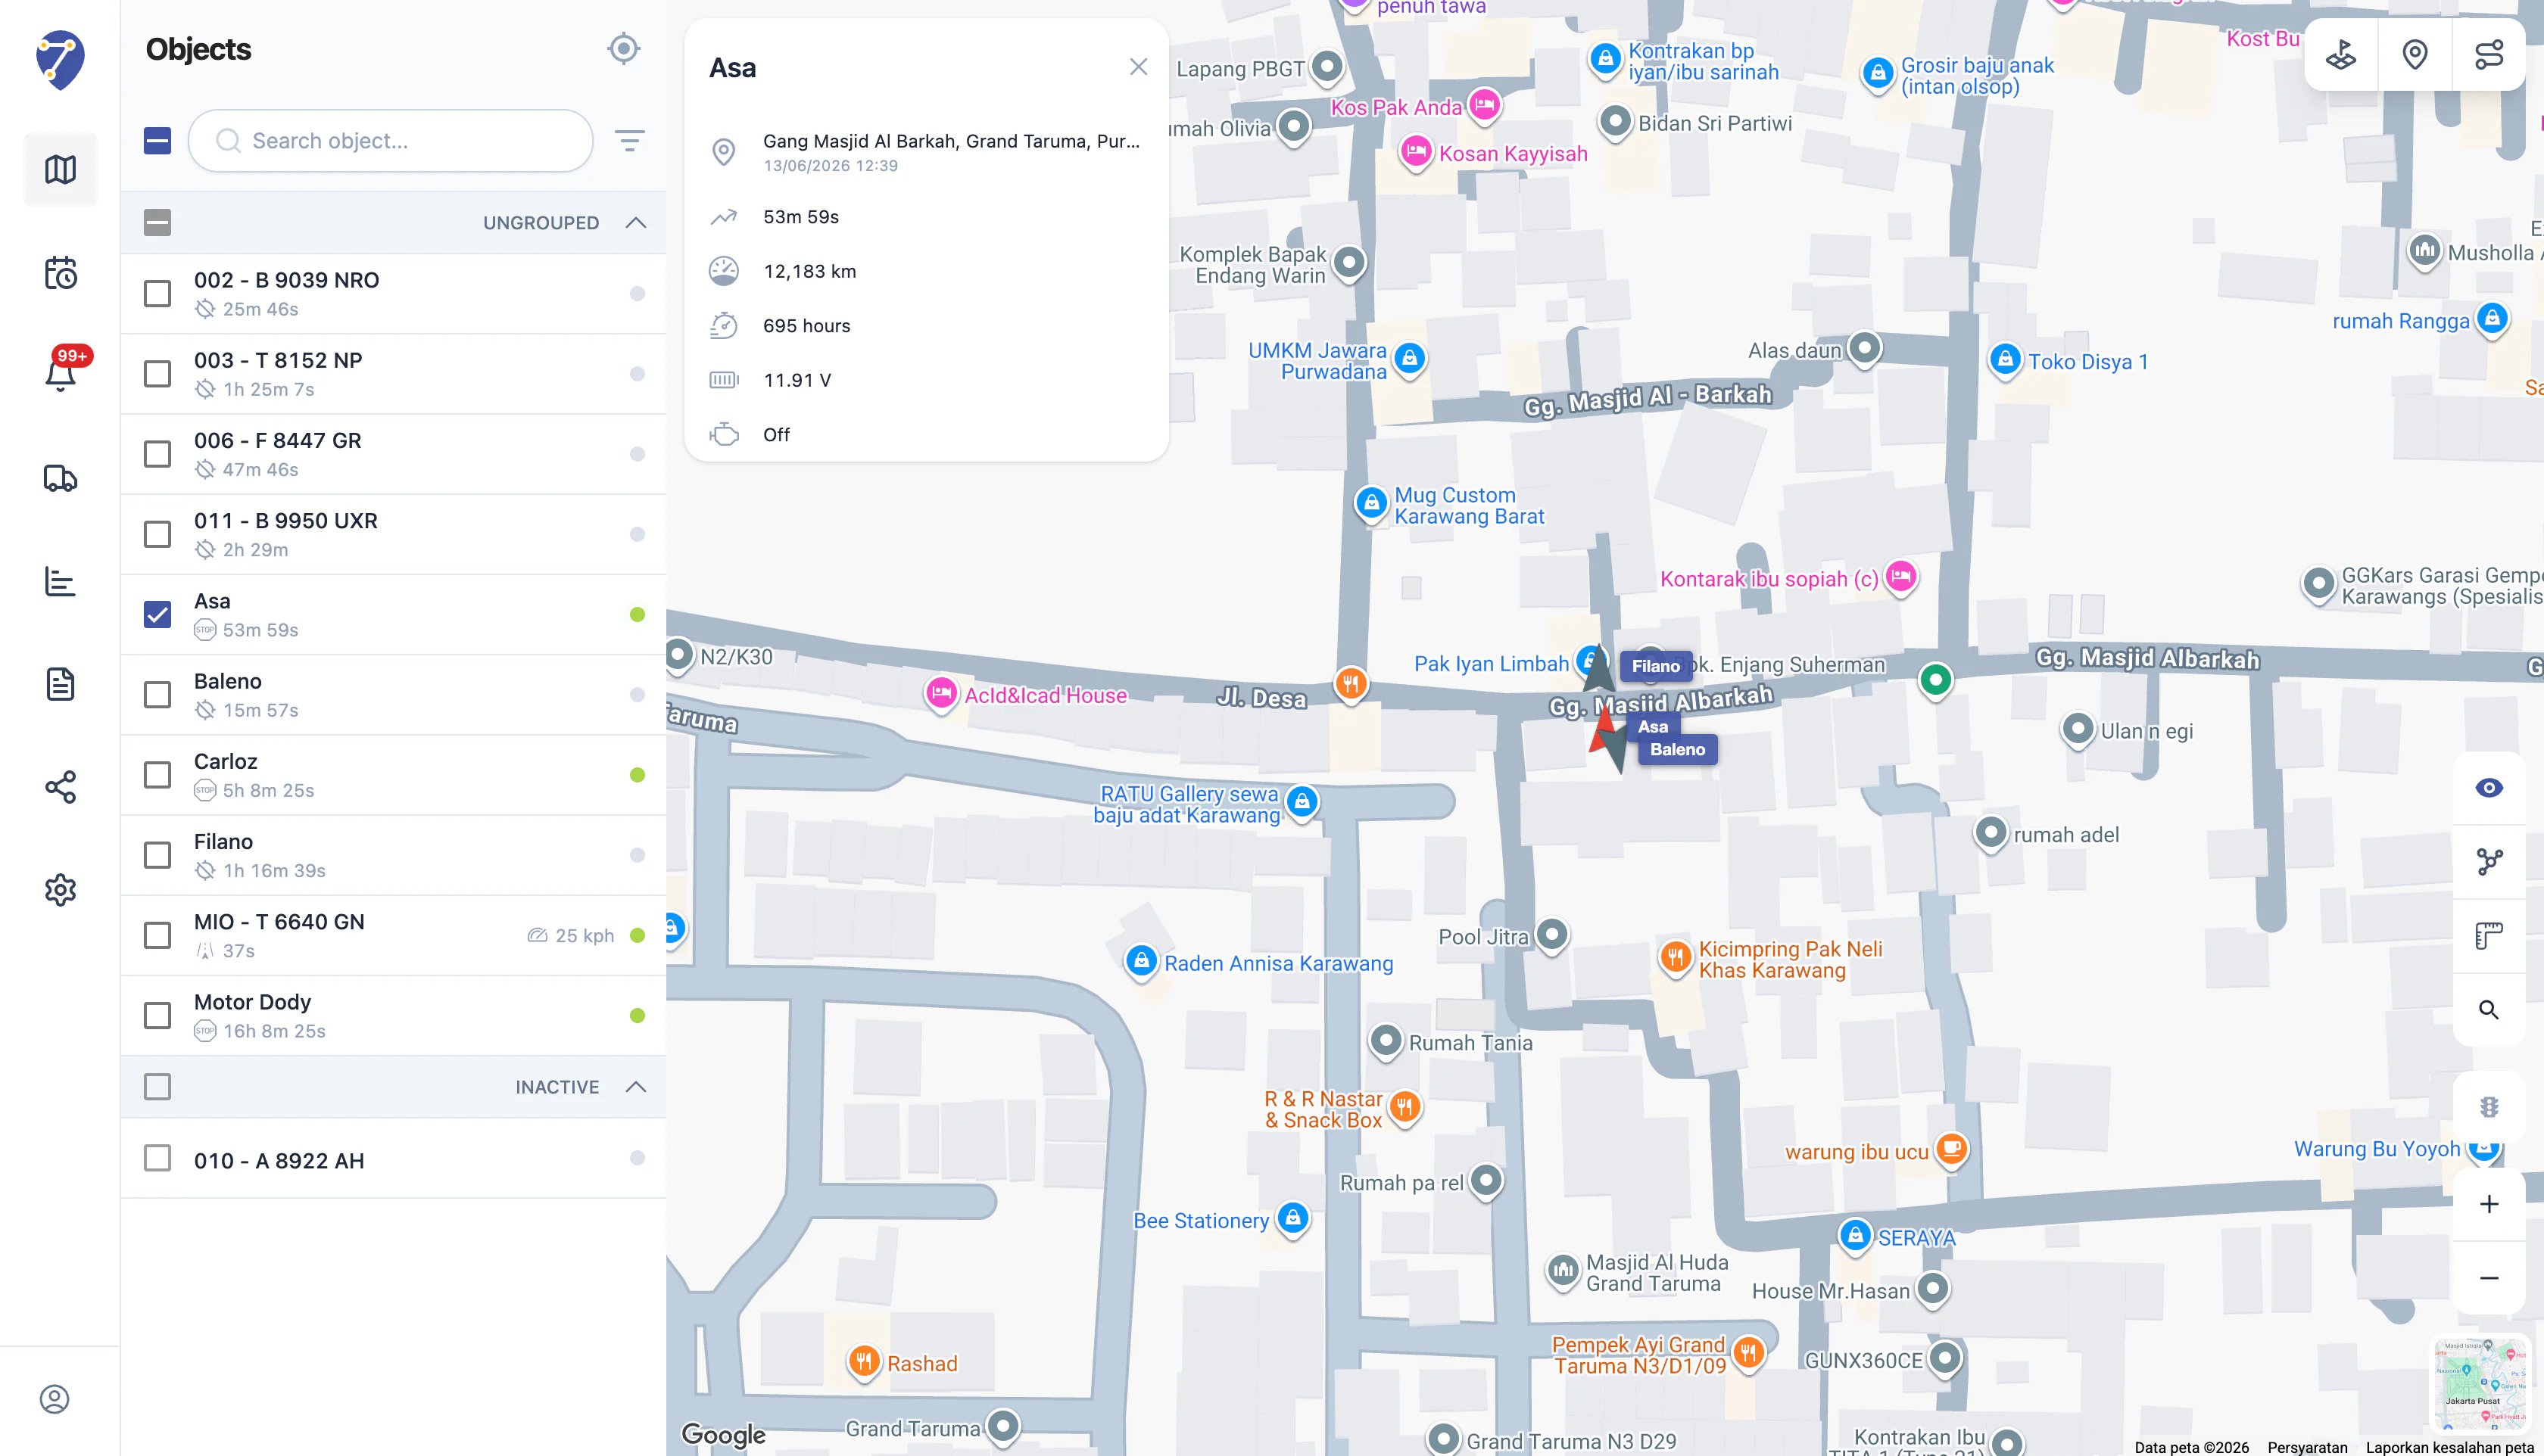
Task: Click Pool Jitra place marker
Action: pos(1551,935)
